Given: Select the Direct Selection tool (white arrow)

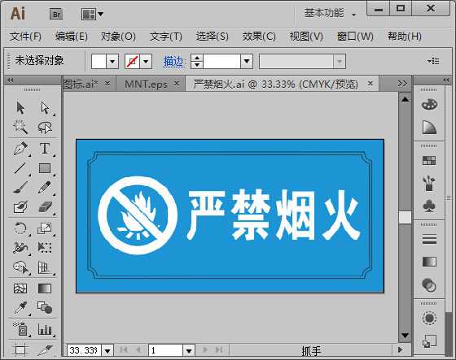Looking at the screenshot, I should click(x=45, y=108).
